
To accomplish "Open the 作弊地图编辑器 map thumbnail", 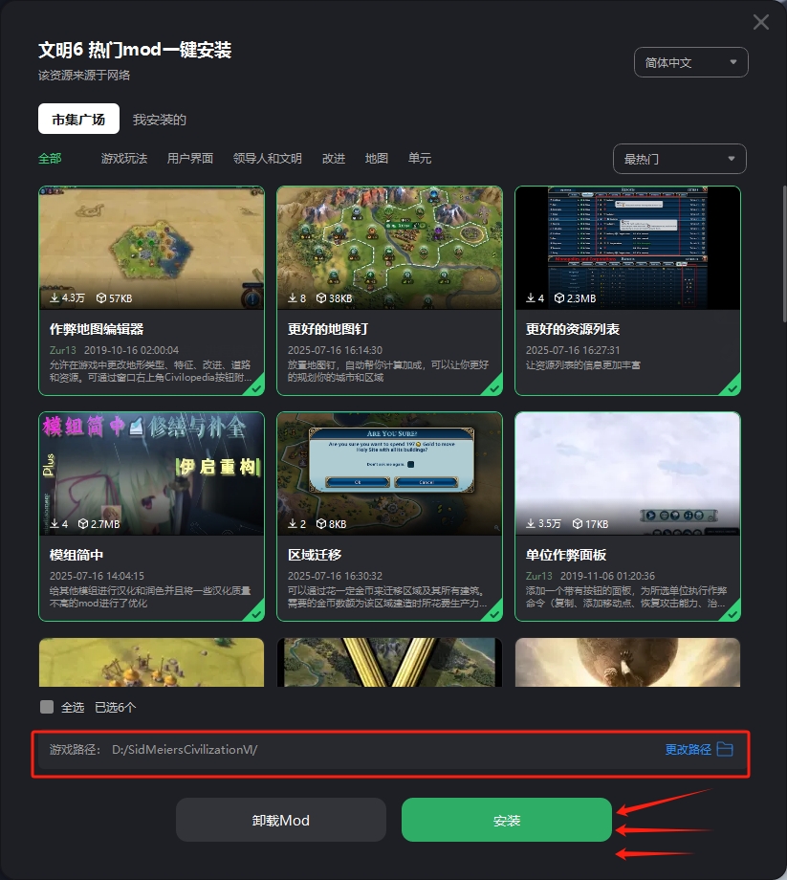I will 151,248.
